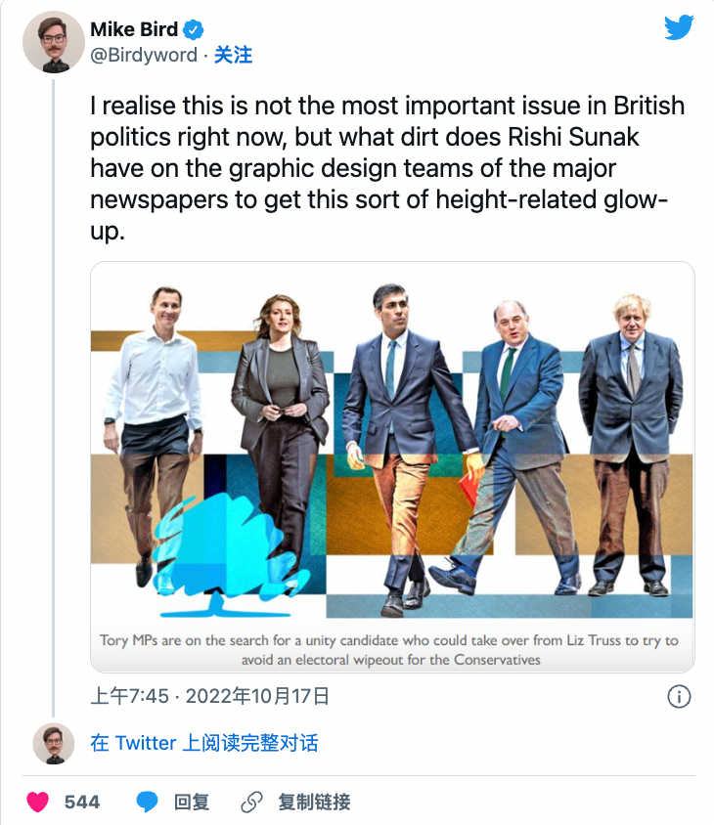Click the chain link icon
Screen dimensions: 714x825
pos(251,803)
